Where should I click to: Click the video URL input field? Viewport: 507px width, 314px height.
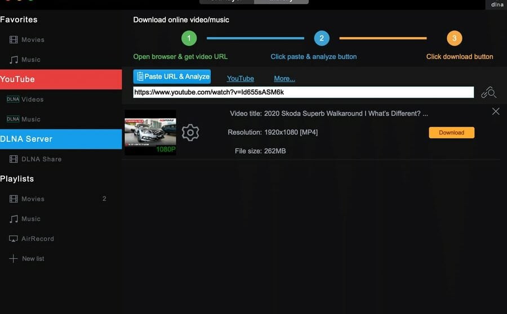click(x=304, y=92)
